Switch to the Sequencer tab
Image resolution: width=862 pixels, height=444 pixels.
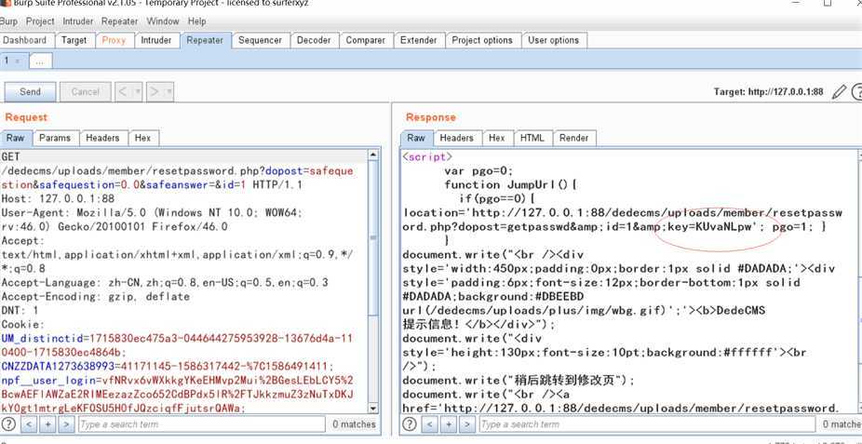coord(260,40)
